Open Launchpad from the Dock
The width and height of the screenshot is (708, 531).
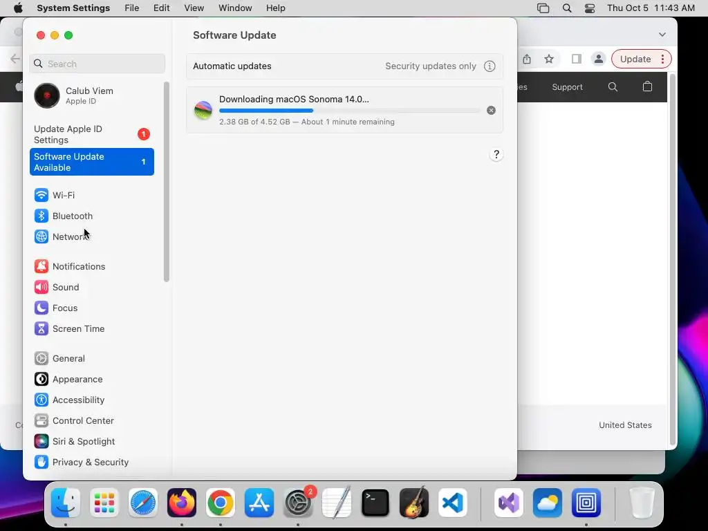104,503
